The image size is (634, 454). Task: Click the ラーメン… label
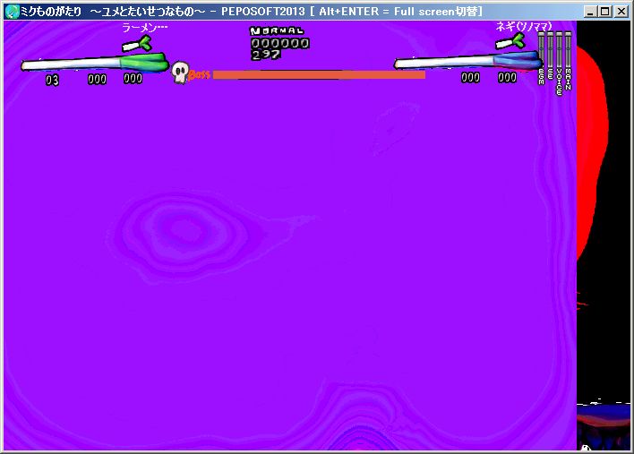(145, 28)
